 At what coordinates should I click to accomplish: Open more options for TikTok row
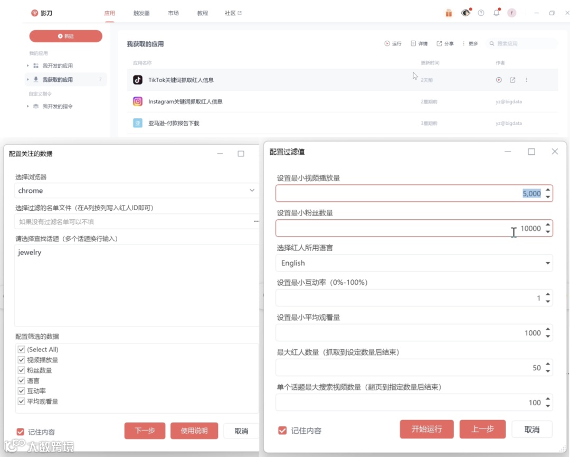point(526,80)
